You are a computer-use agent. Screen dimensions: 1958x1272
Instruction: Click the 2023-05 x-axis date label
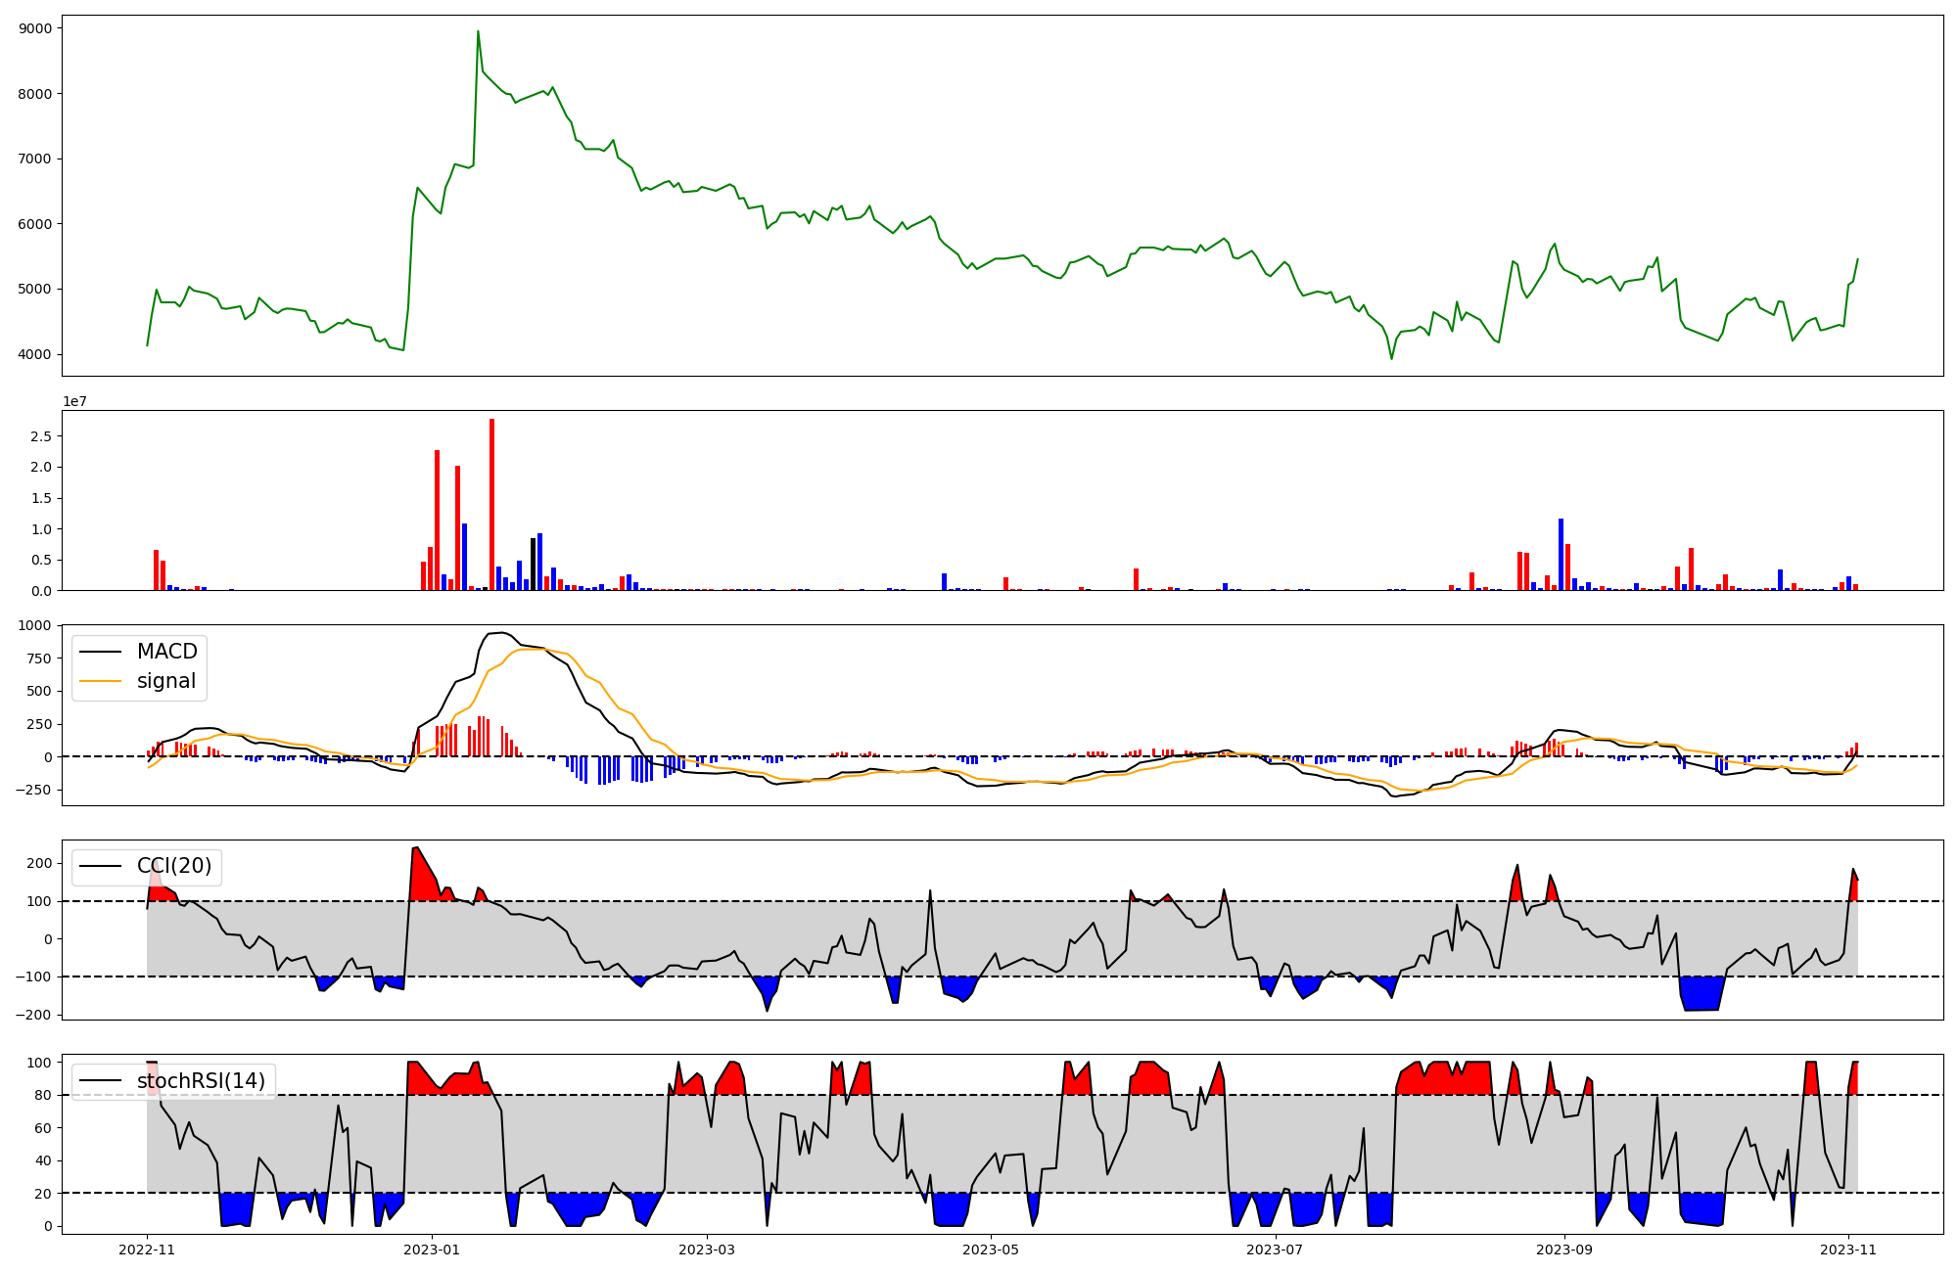992,1249
